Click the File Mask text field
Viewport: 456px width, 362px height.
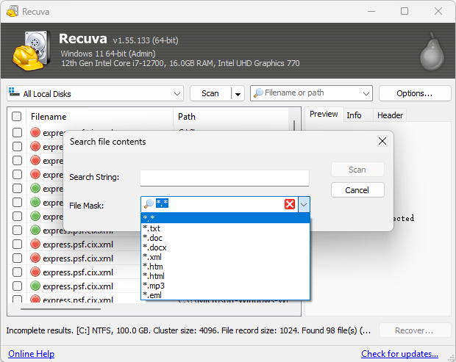click(x=220, y=204)
